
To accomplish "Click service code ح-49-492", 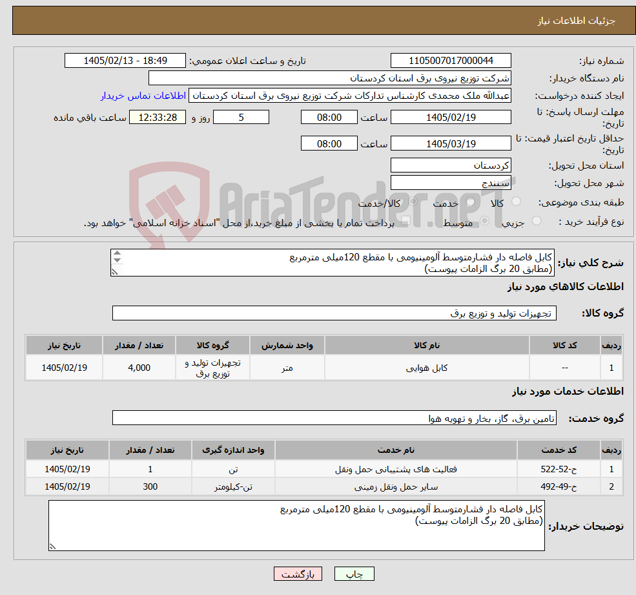I will tap(559, 486).
